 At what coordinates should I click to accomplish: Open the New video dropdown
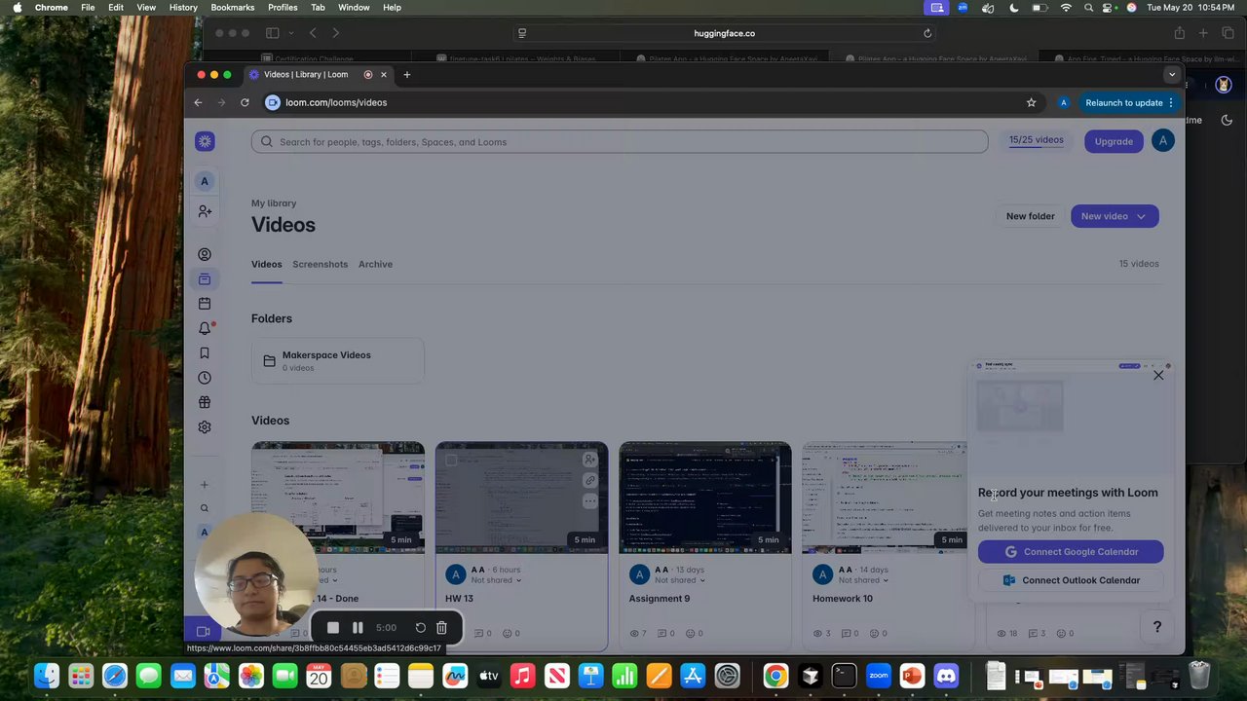pos(1115,216)
